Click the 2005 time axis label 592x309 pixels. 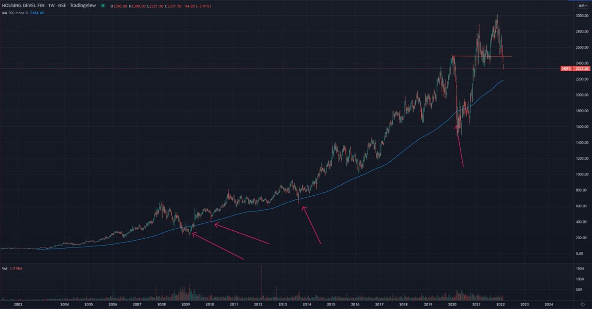pos(89,305)
